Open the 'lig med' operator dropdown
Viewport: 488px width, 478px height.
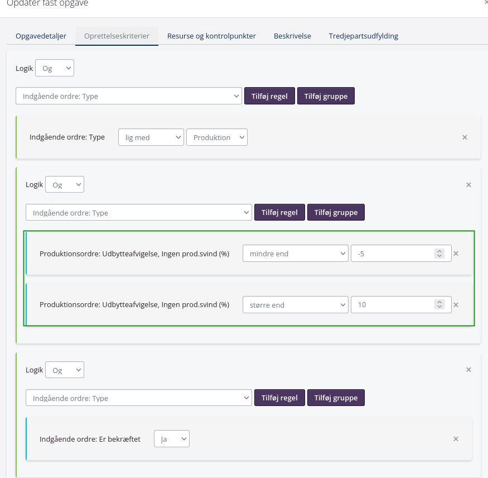[151, 137]
